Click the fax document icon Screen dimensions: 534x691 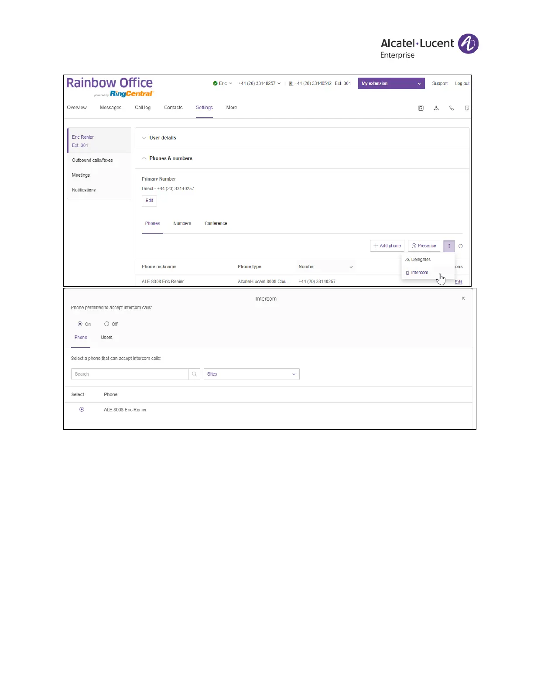(x=467, y=108)
